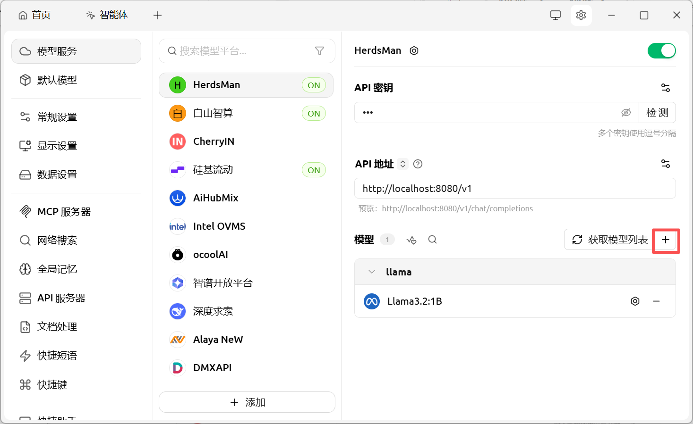Click CherryIN provider logo
The width and height of the screenshot is (693, 424).
(178, 141)
